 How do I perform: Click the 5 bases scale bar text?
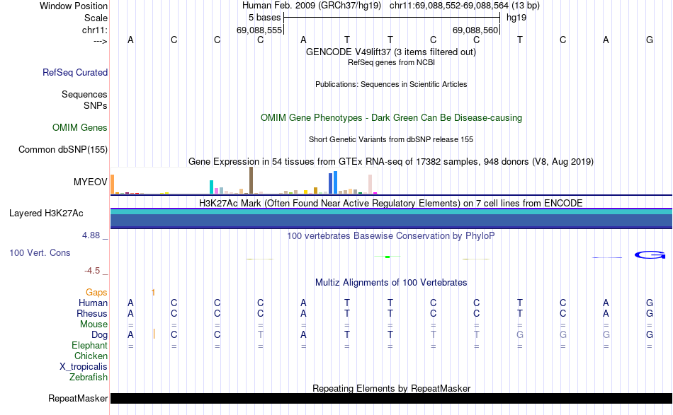264,18
